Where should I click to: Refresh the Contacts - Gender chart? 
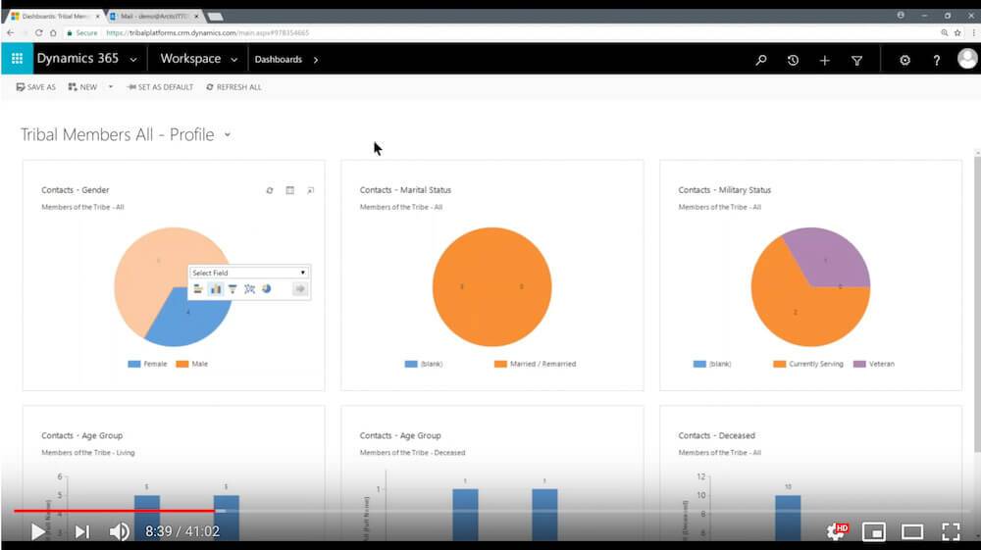270,190
